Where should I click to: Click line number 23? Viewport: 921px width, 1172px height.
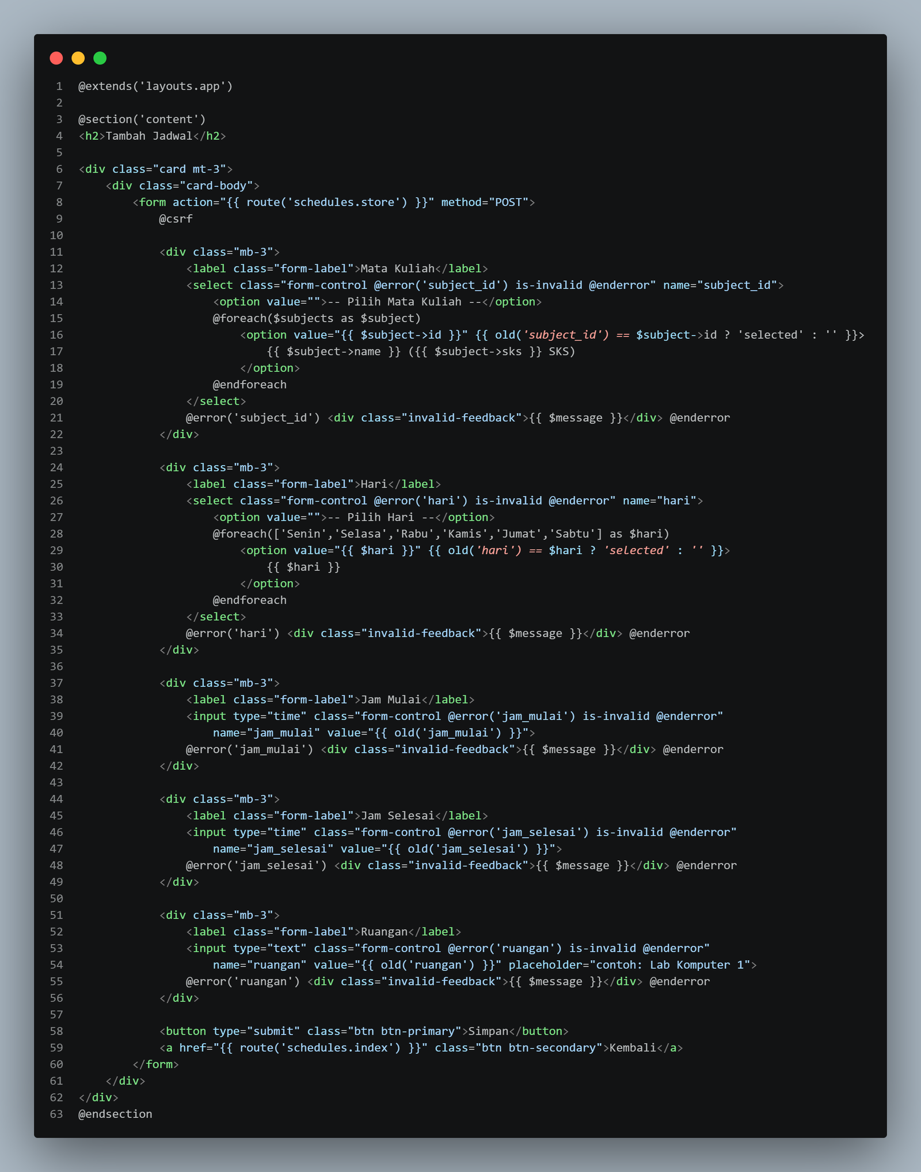[x=56, y=451]
